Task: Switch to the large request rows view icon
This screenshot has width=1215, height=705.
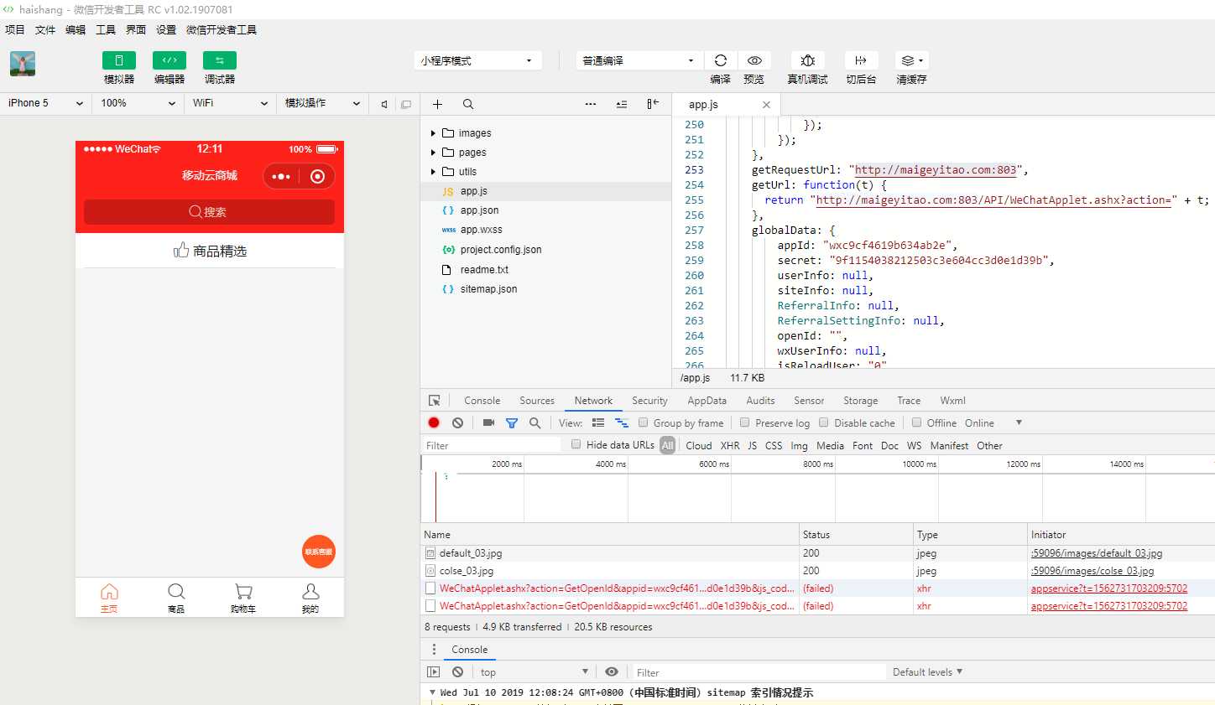Action: [598, 422]
